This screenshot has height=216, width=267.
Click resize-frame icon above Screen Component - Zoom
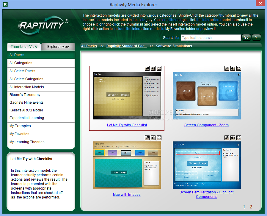coord(239,68)
